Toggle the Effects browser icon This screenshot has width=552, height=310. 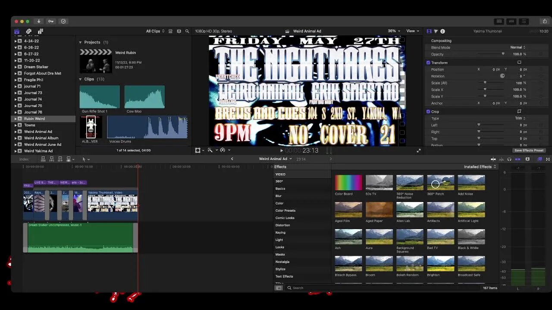(x=539, y=159)
